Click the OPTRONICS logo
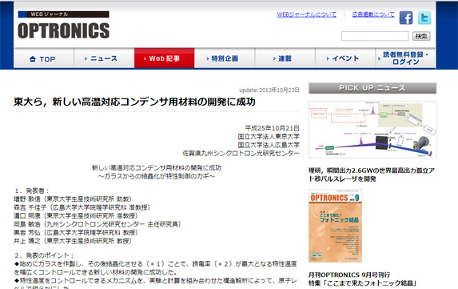 pyautogui.click(x=63, y=26)
